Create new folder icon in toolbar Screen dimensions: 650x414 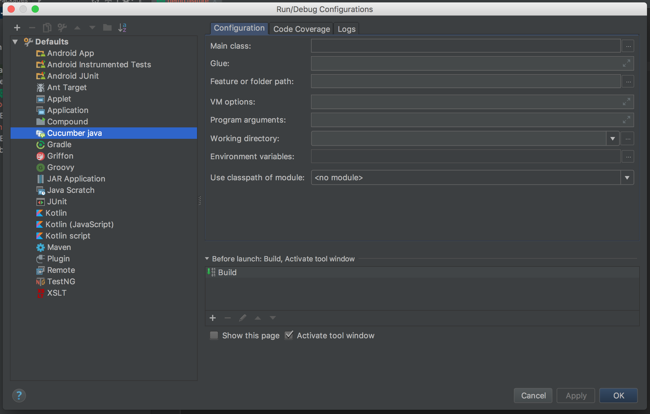point(107,28)
